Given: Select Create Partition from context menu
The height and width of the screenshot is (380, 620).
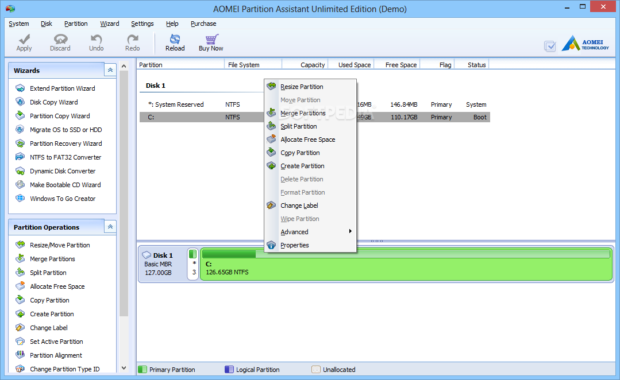Looking at the screenshot, I should pyautogui.click(x=310, y=166).
